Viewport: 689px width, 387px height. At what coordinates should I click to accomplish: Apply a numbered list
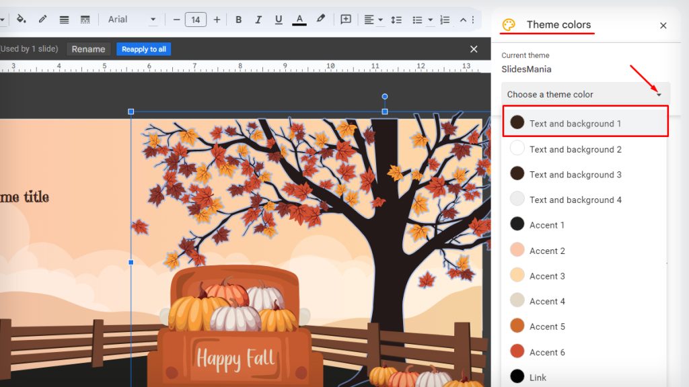(445, 19)
